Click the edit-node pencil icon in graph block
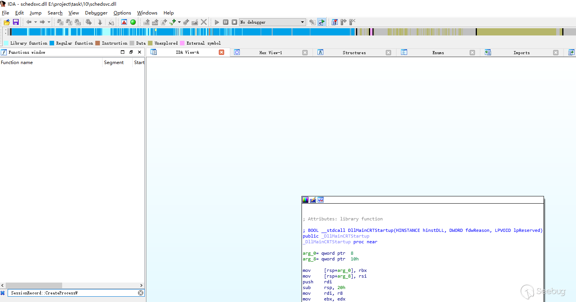576x302 pixels. (313, 200)
